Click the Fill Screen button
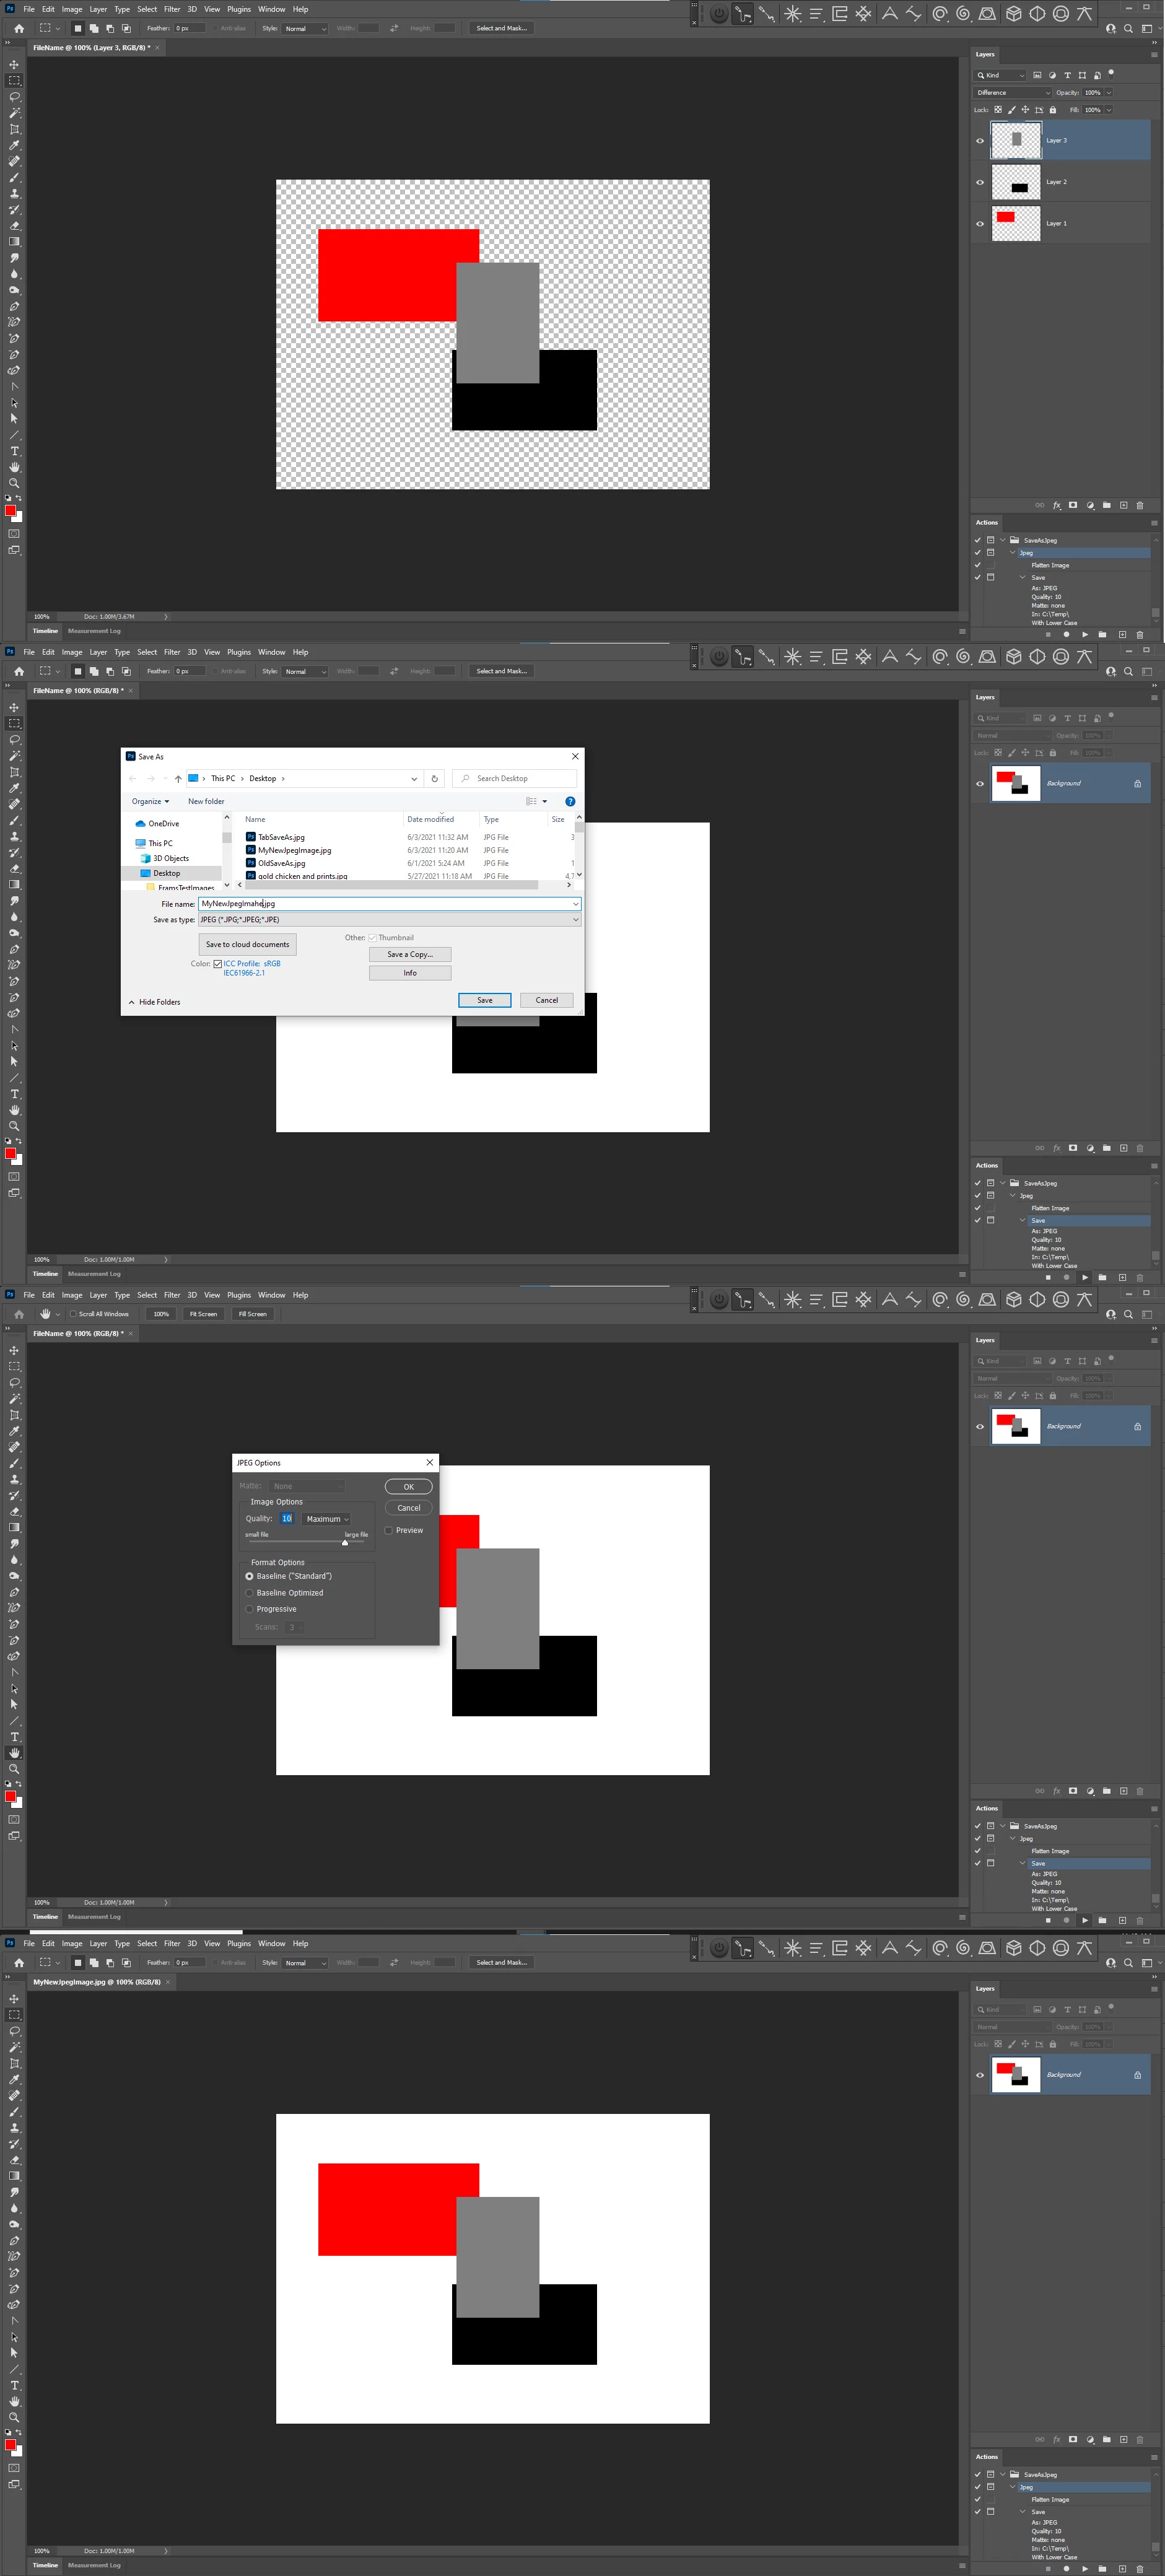1165x2576 pixels. 252,1314
